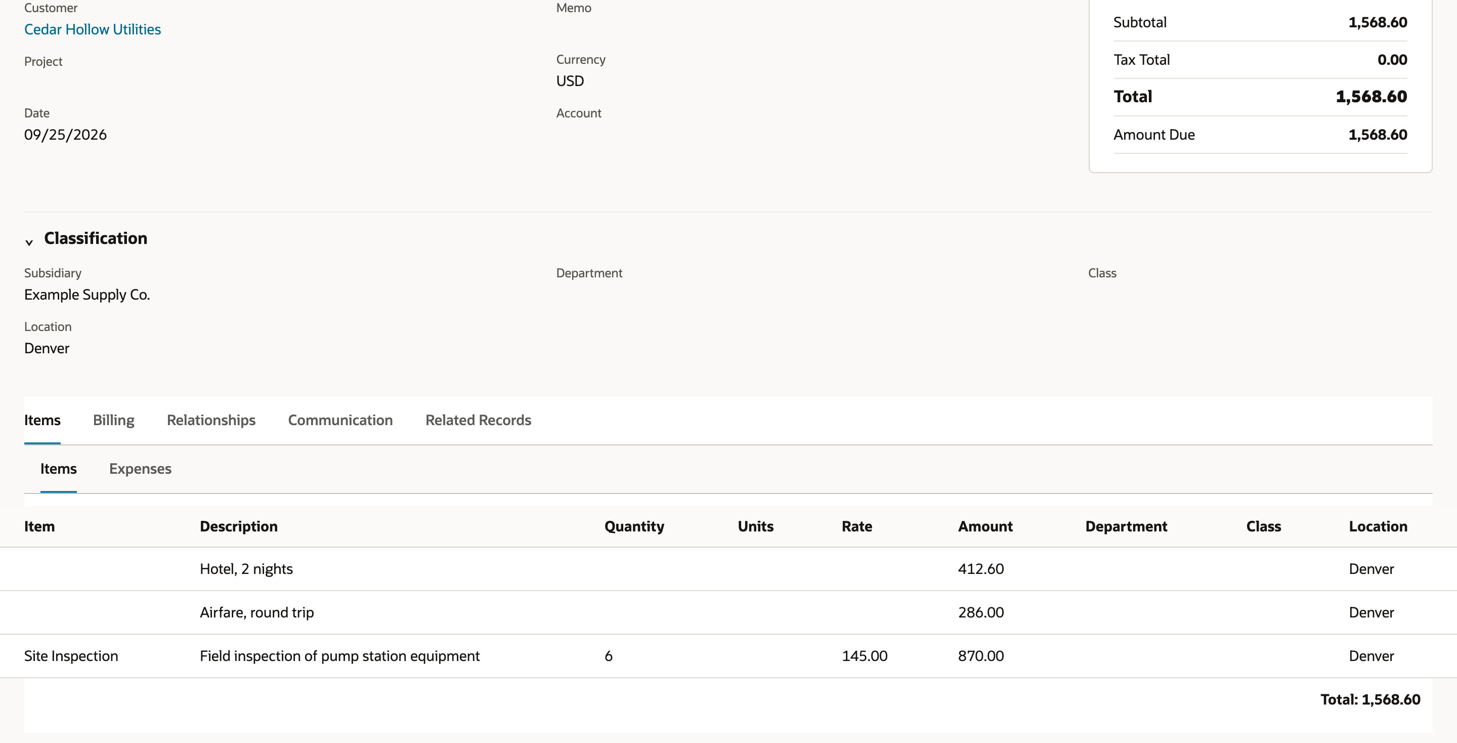Click the 'Total: 1,568.60' table footer
The image size is (1457, 743).
[x=1370, y=699]
